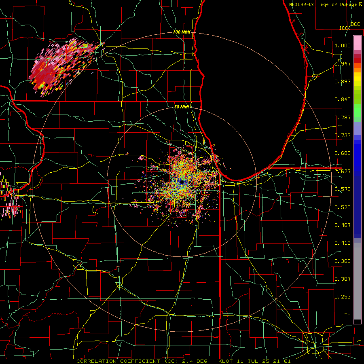Click the 0.680 scale value

click(343, 153)
